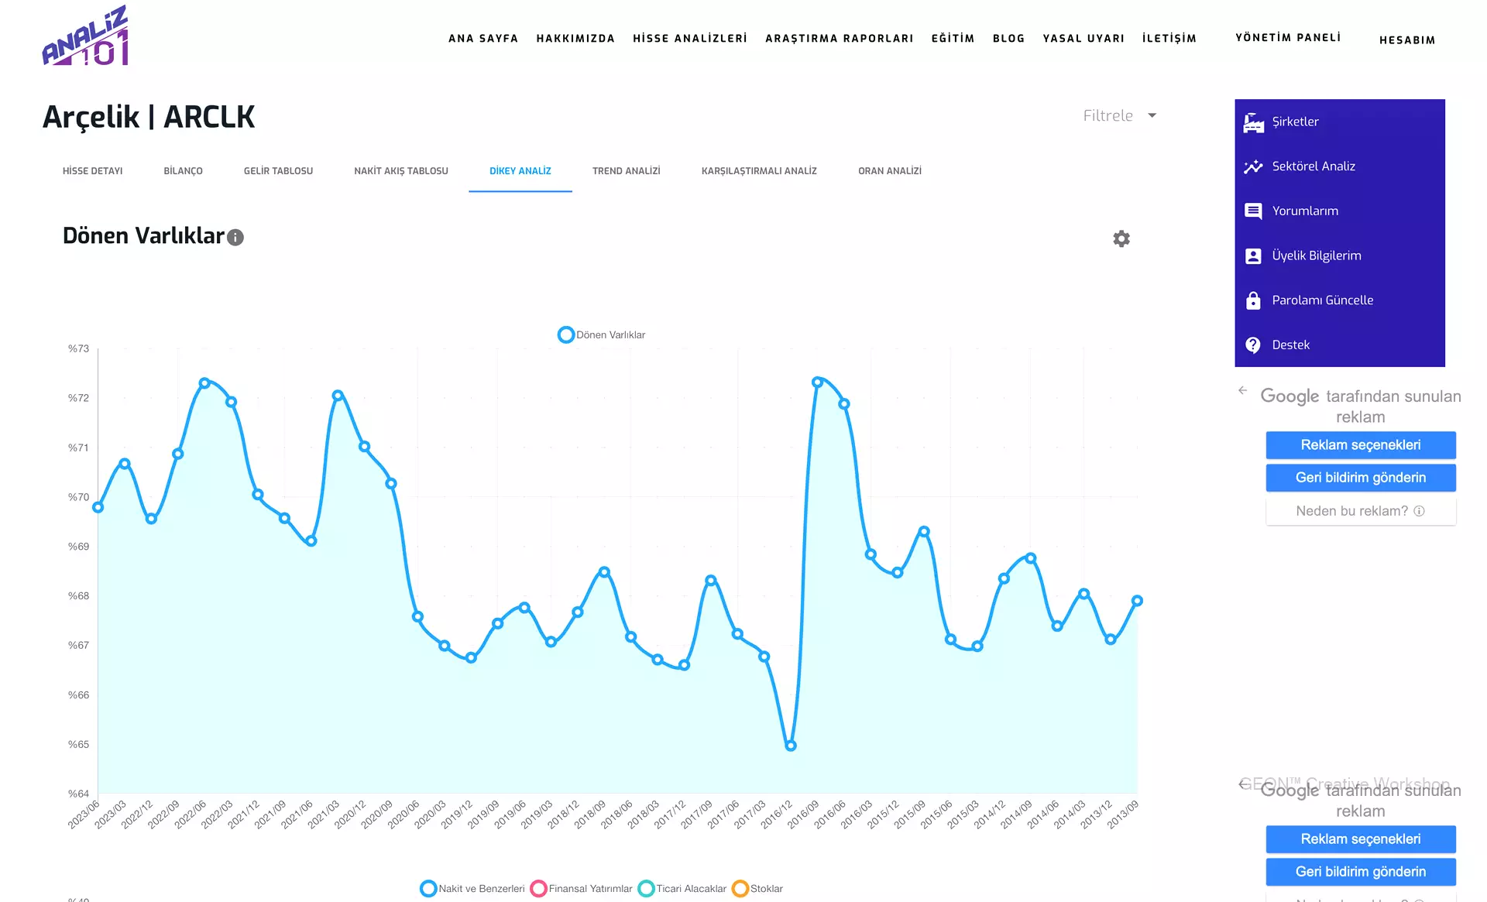Click the Analiz101 logo

(85, 36)
